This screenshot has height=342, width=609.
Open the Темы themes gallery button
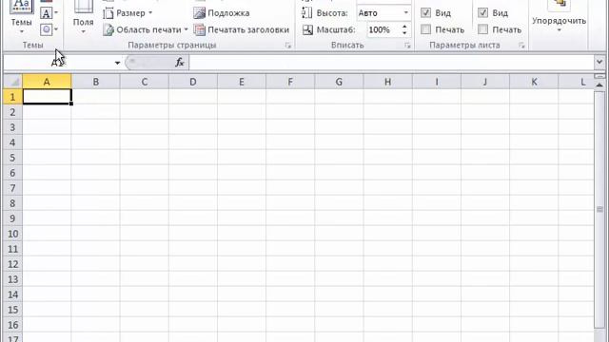click(x=21, y=17)
